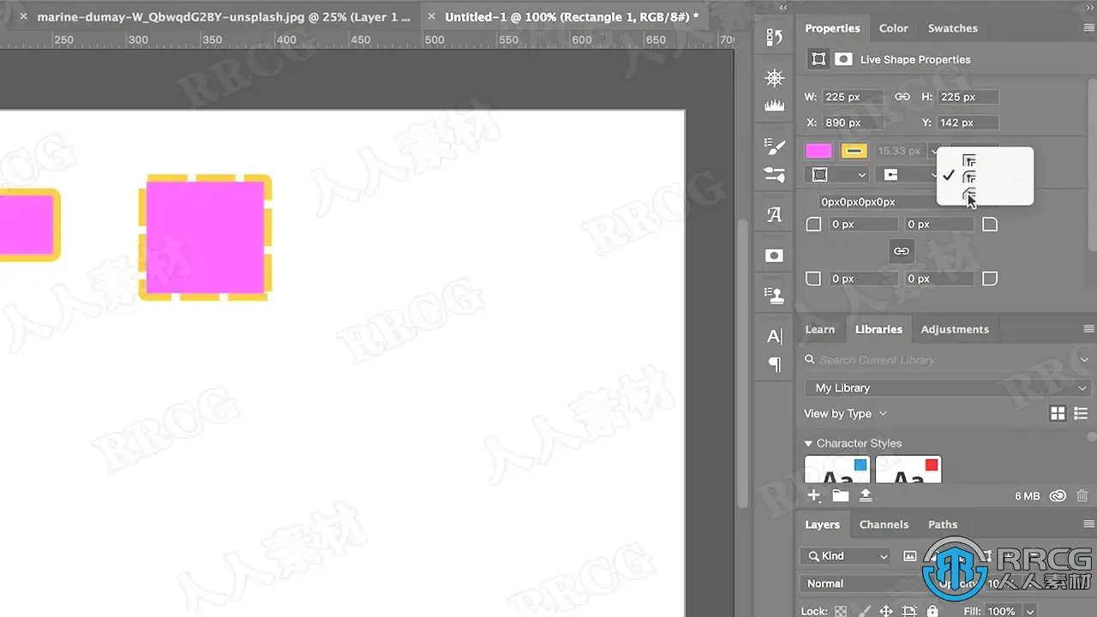1097x617 pixels.
Task: Open the stroke line cap dropdown
Action: [906, 175]
